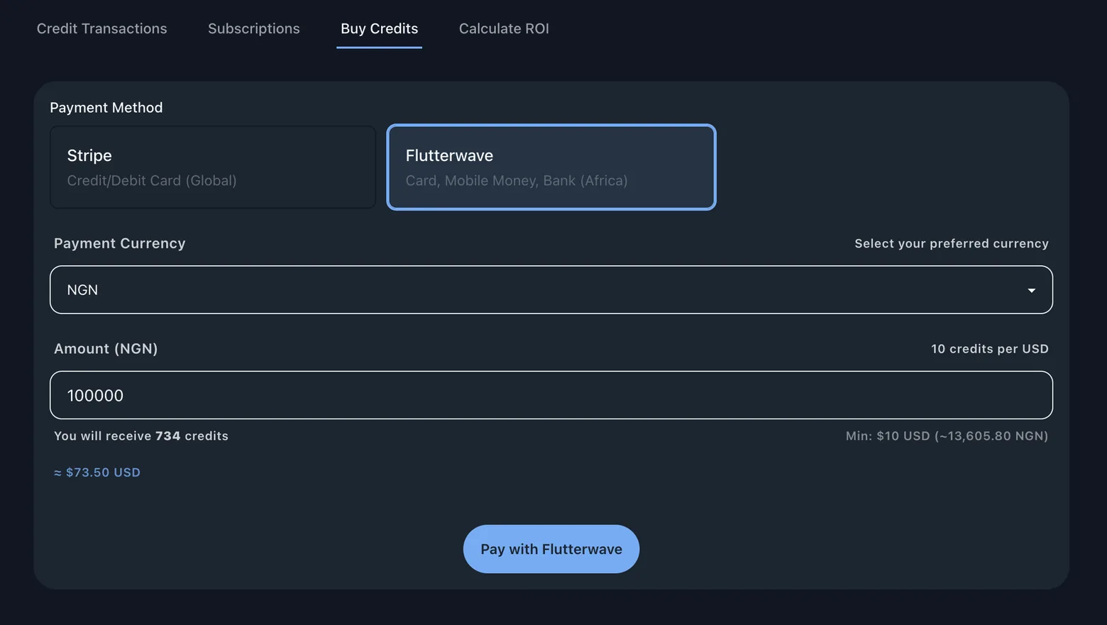
Task: Click the dropdown arrow in currency selector
Action: coord(1031,290)
